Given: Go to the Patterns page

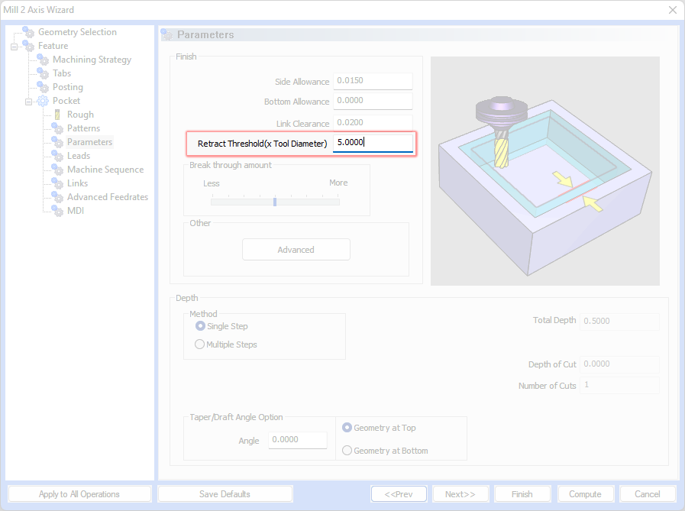Looking at the screenshot, I should pyautogui.click(x=83, y=128).
